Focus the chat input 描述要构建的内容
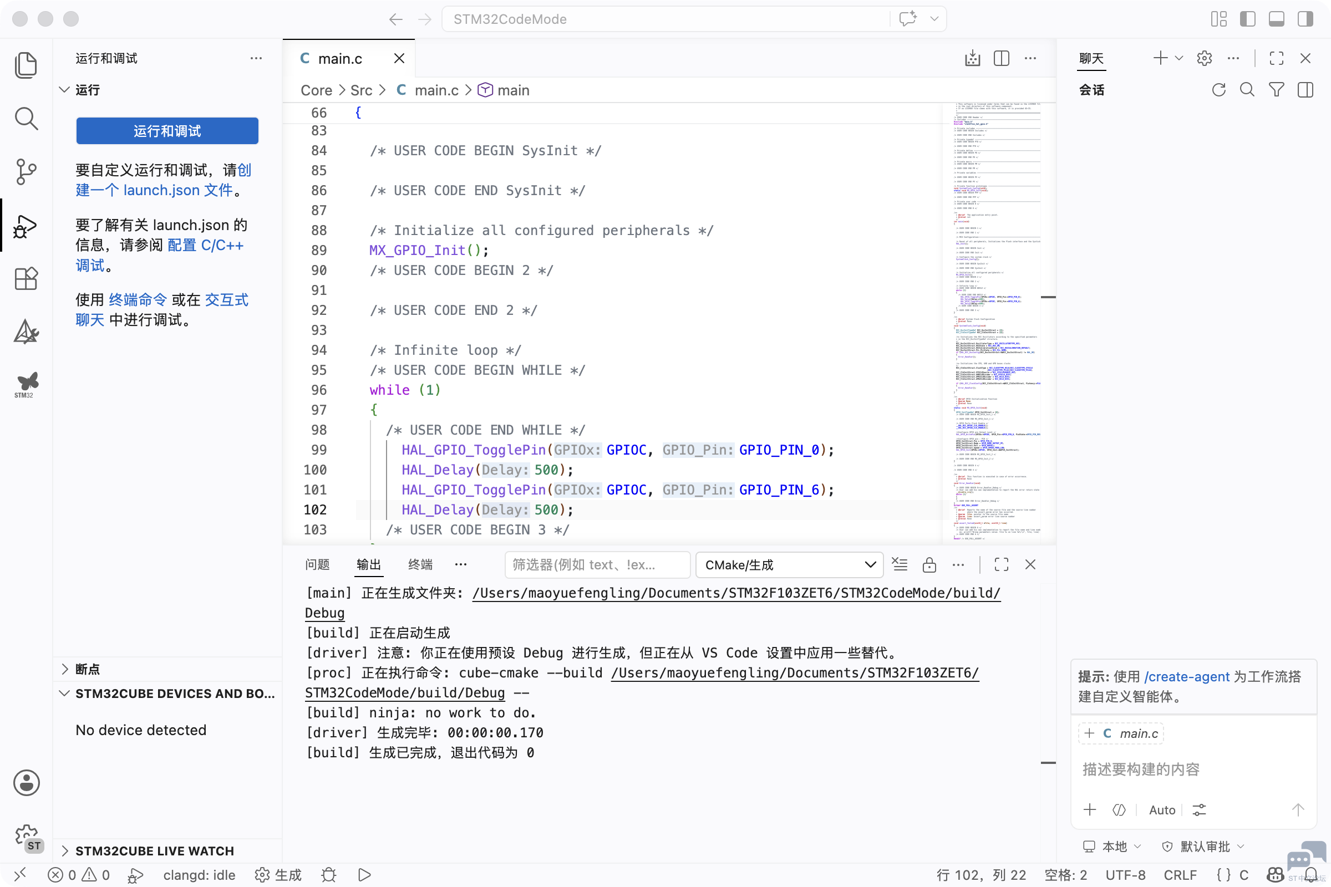The image size is (1331, 887). [1194, 769]
